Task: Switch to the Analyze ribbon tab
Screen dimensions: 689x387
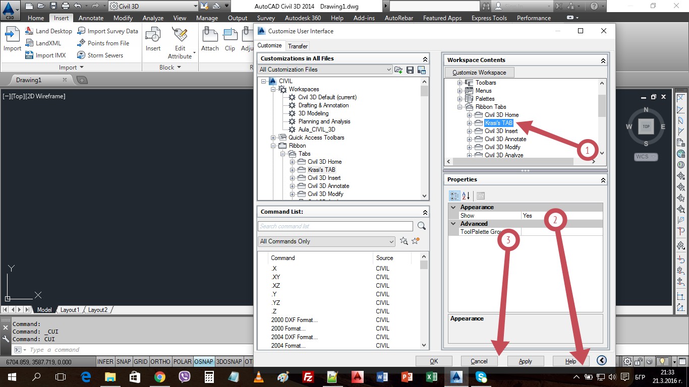Action: pyautogui.click(x=153, y=18)
